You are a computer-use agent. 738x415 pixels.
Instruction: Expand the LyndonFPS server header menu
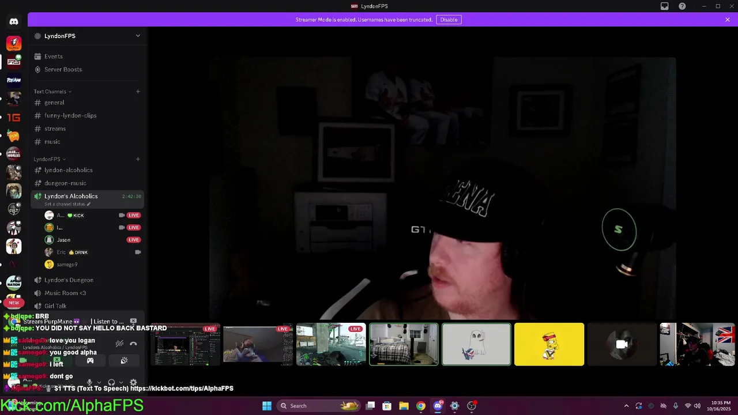[x=138, y=36]
